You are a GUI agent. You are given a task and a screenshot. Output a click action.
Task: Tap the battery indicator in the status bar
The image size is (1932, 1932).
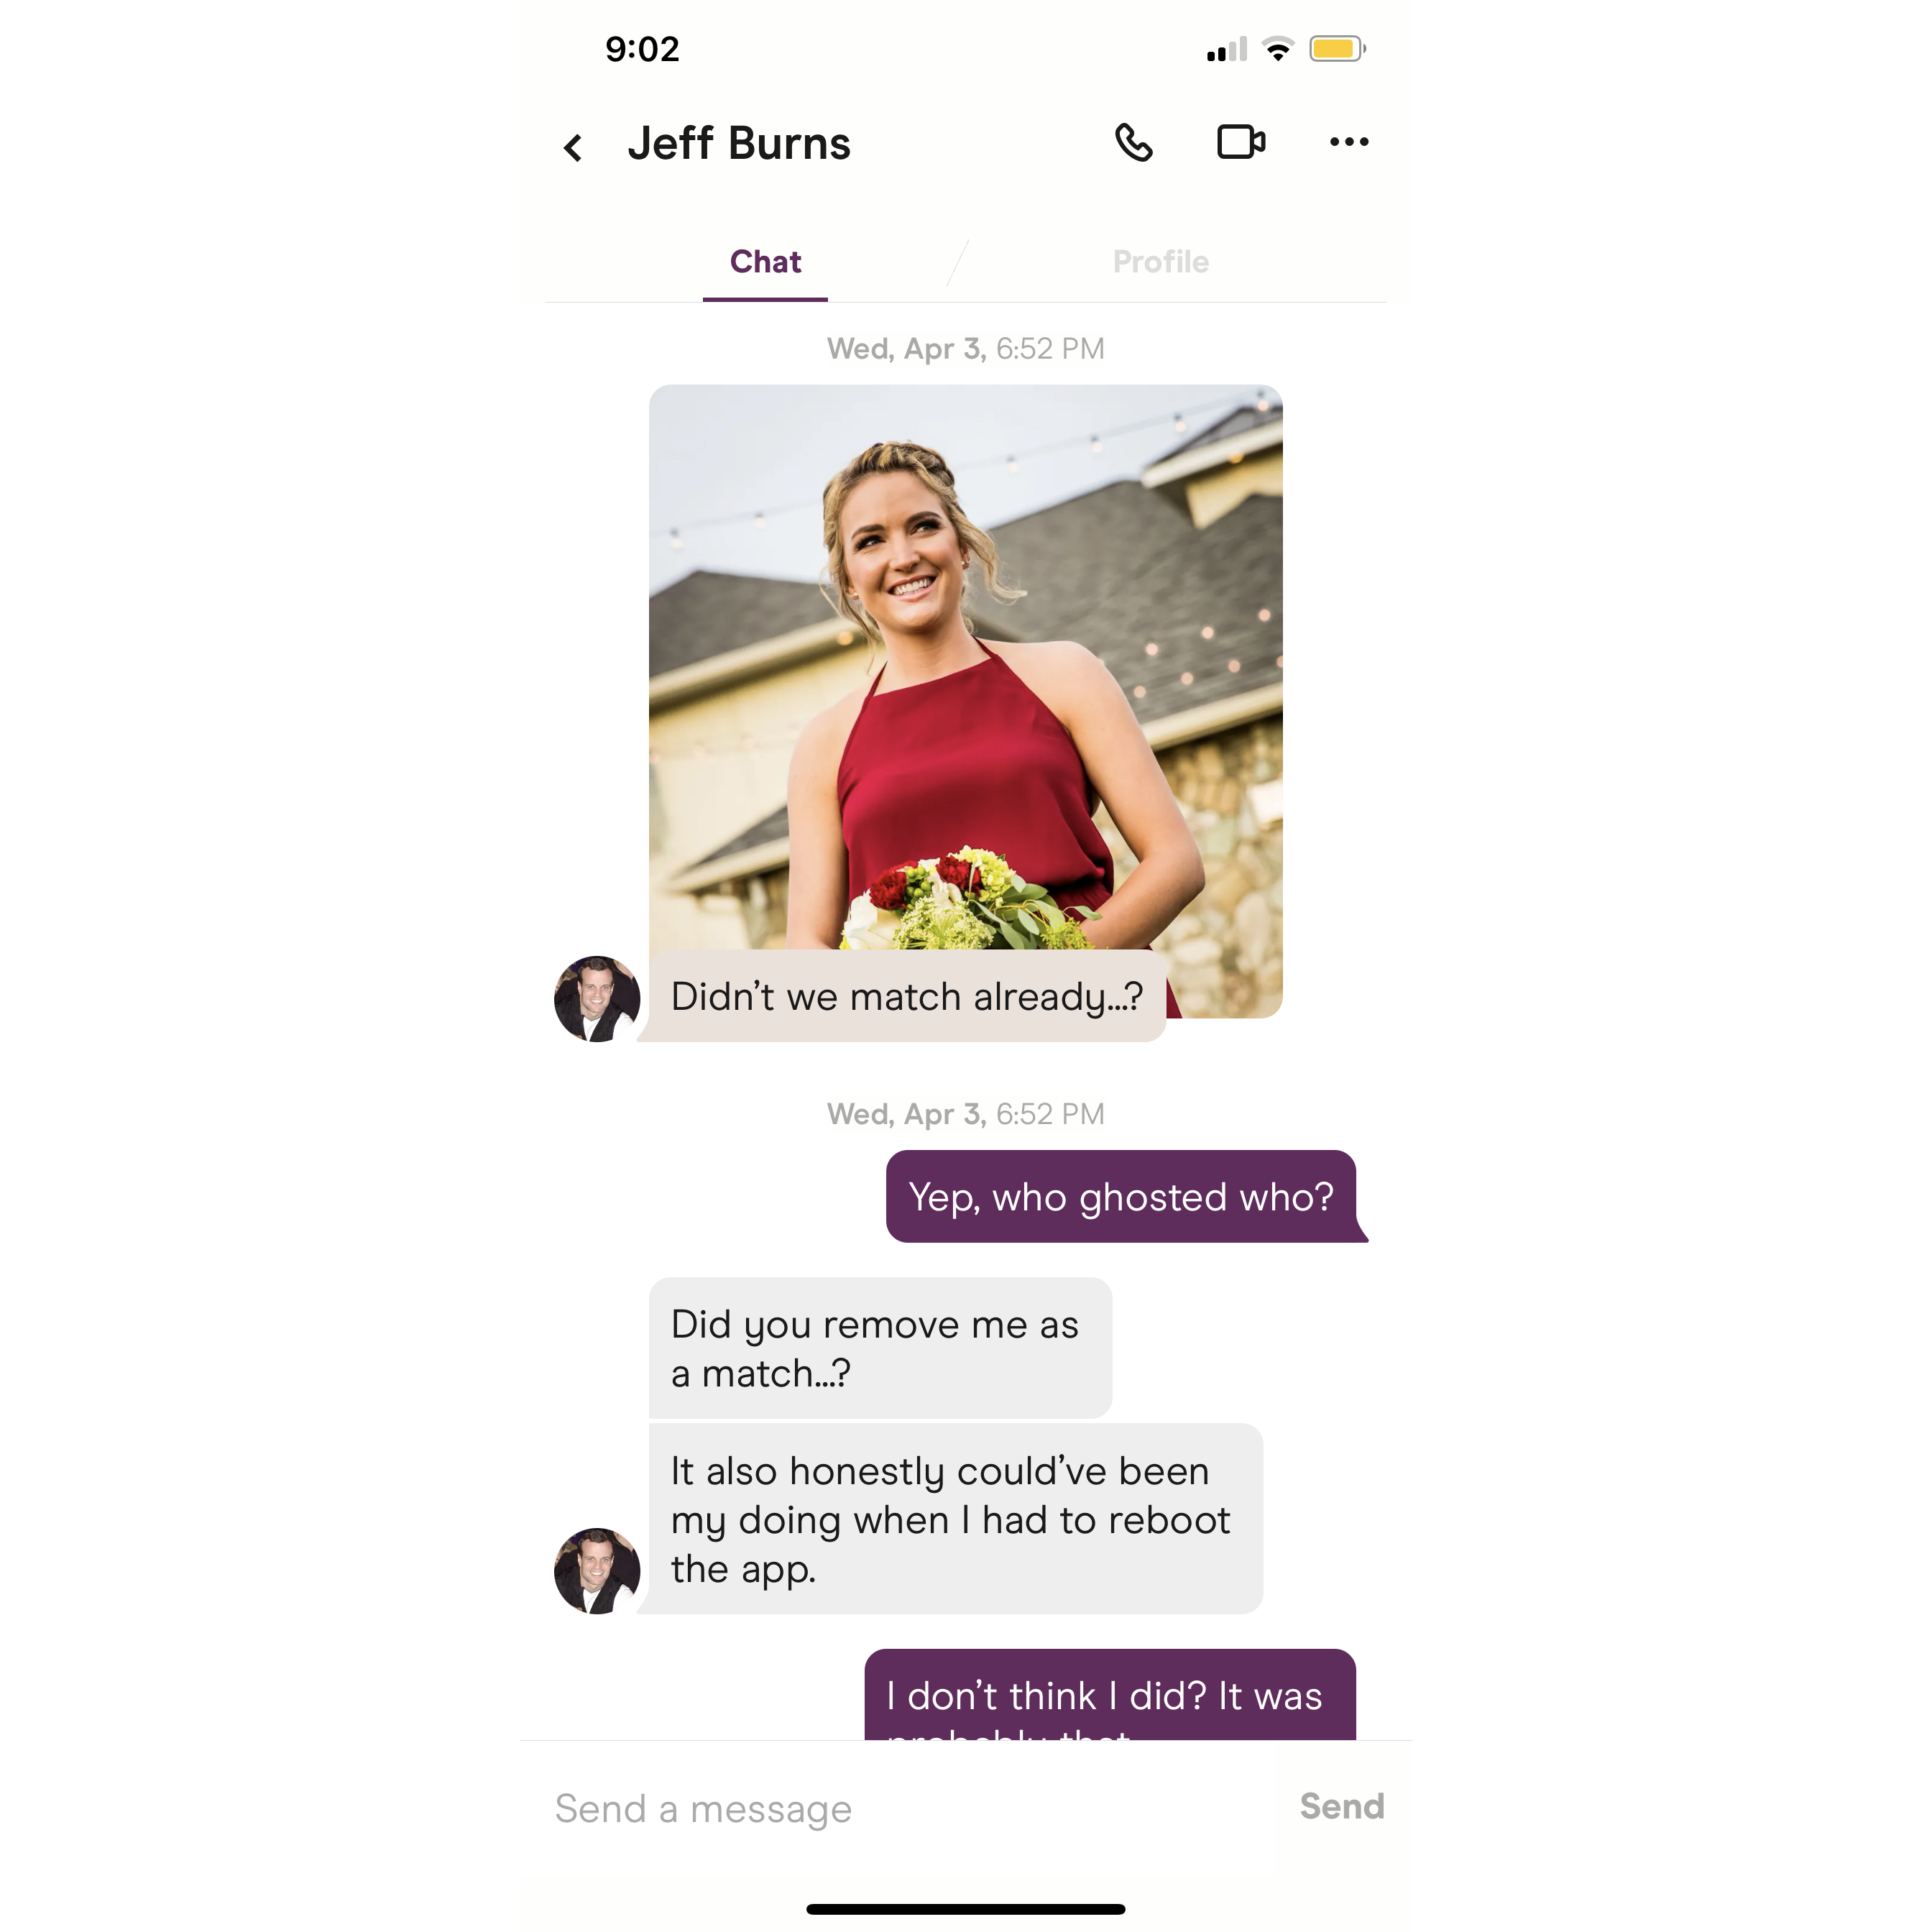1337,49
